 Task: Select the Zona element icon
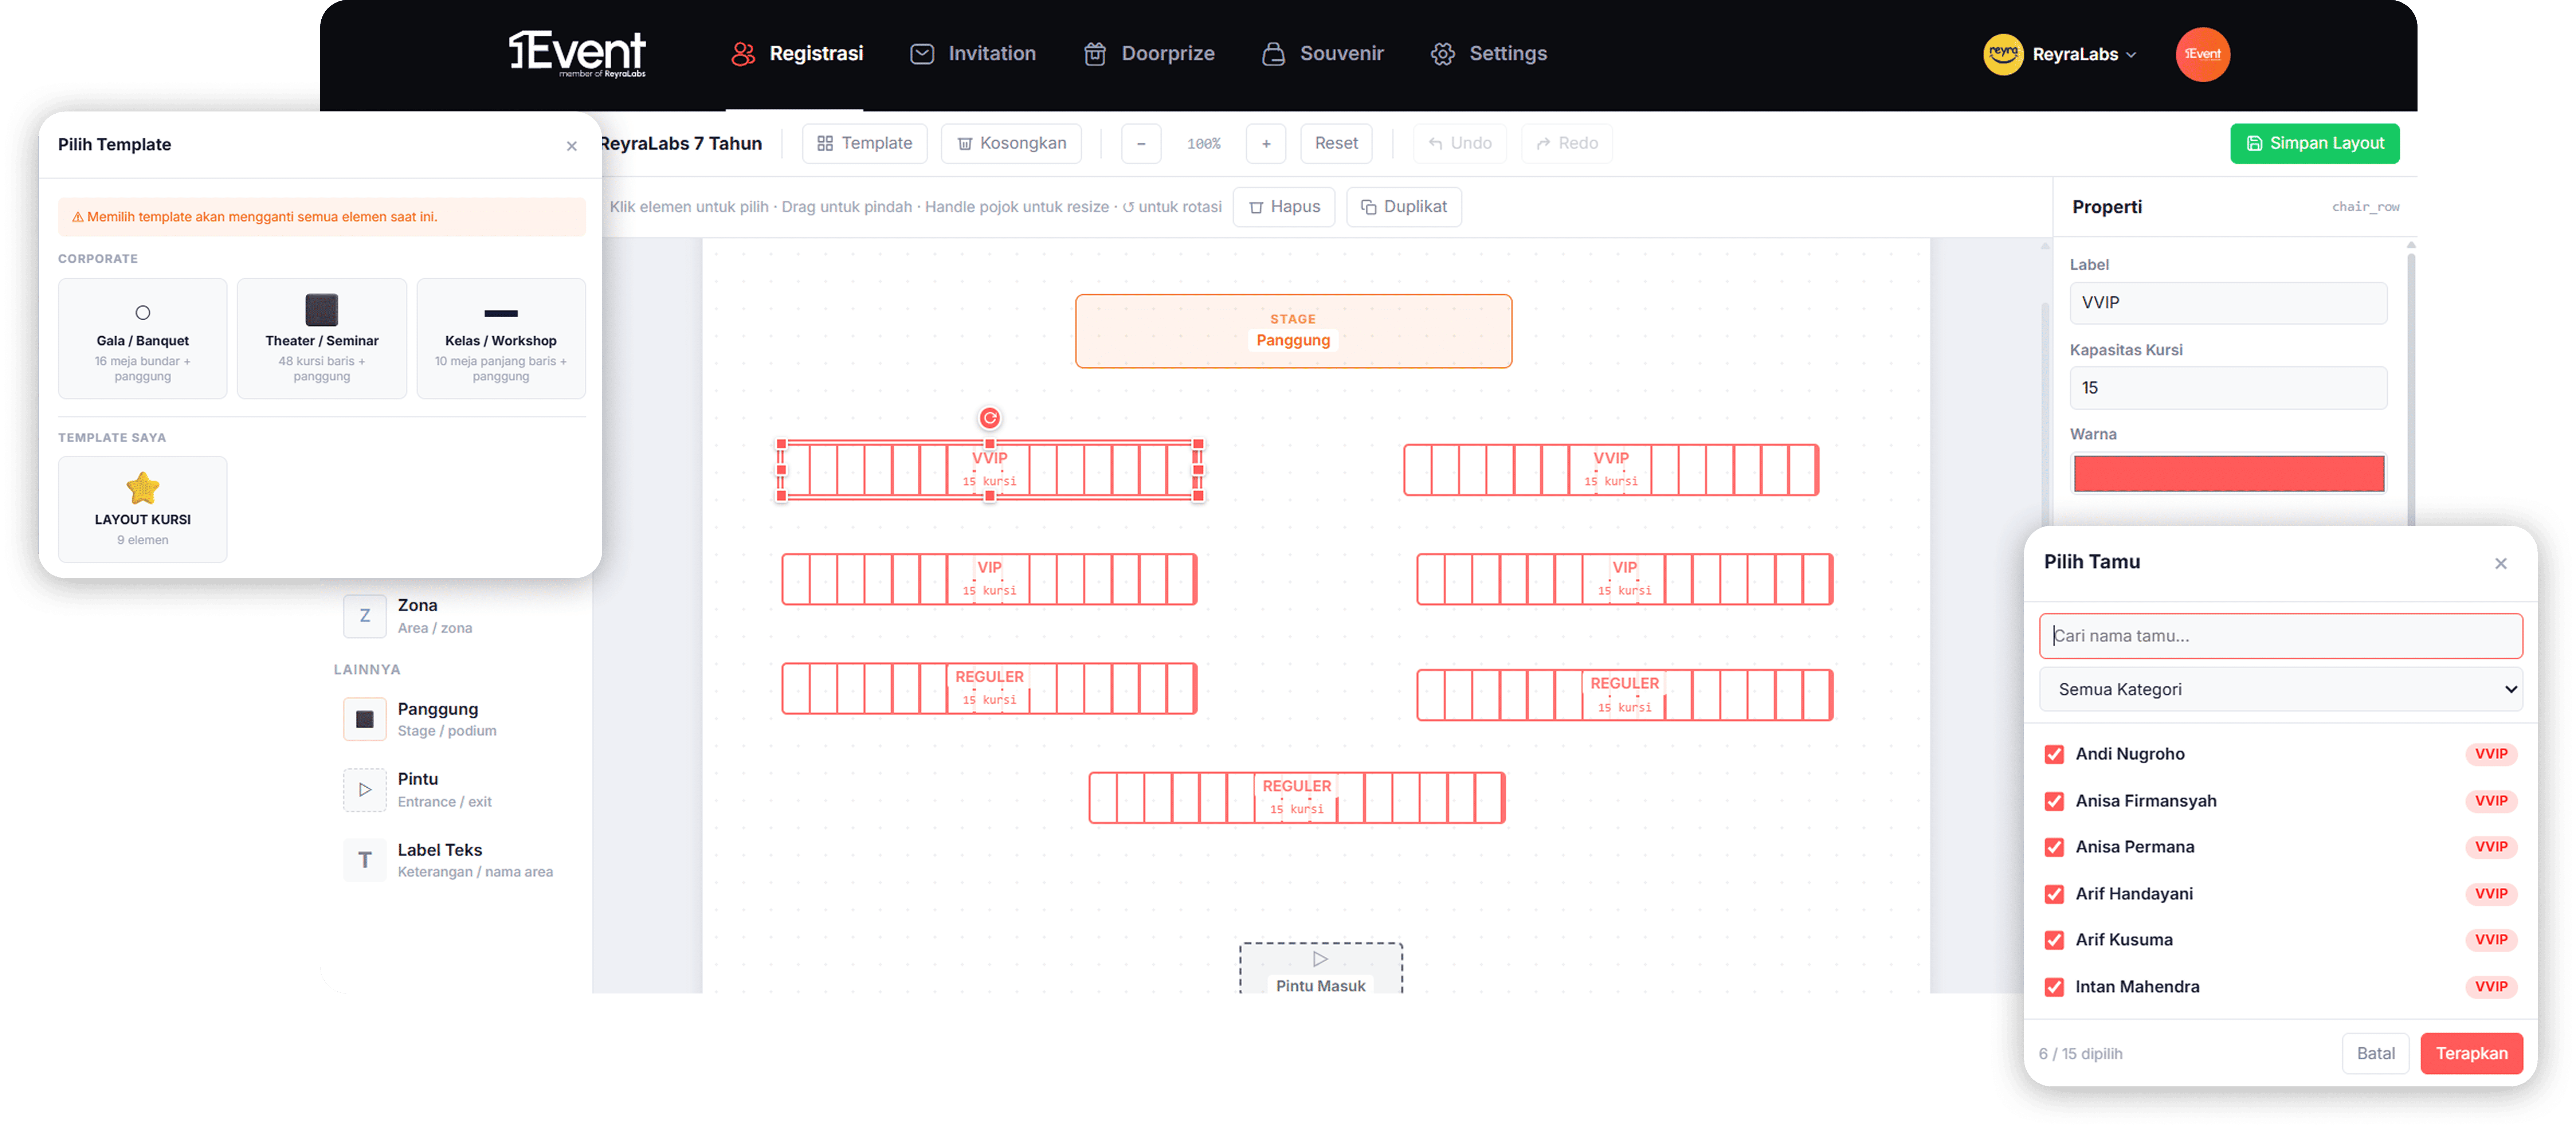365,616
